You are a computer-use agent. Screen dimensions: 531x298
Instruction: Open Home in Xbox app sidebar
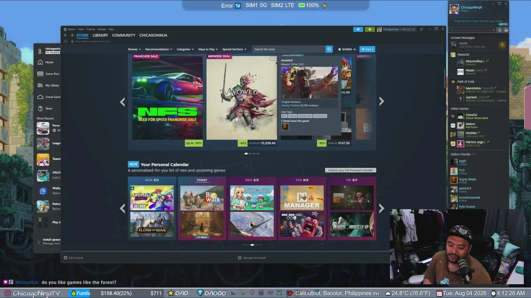46,62
